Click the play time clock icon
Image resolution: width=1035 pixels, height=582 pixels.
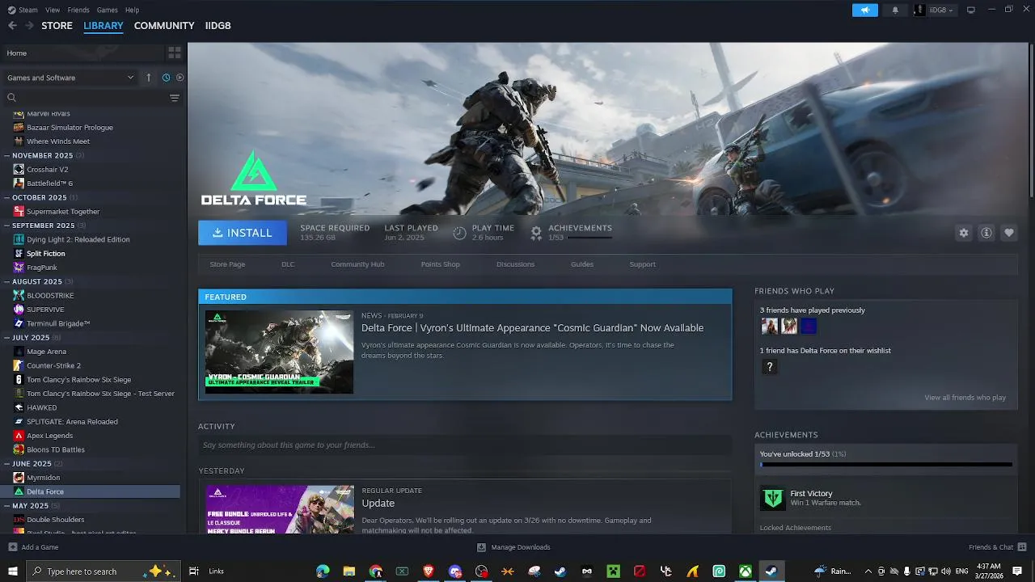[x=459, y=233]
